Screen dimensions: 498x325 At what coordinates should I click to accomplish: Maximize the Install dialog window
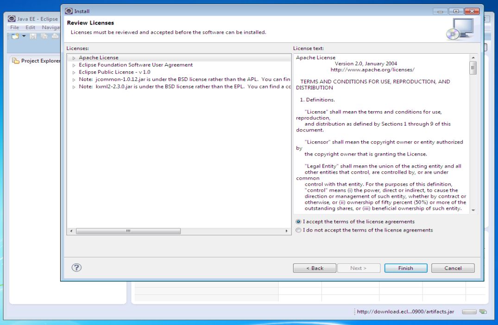(456, 11)
